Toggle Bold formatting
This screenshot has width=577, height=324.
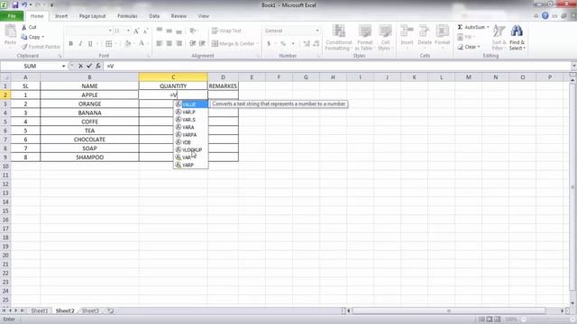[x=70, y=44]
